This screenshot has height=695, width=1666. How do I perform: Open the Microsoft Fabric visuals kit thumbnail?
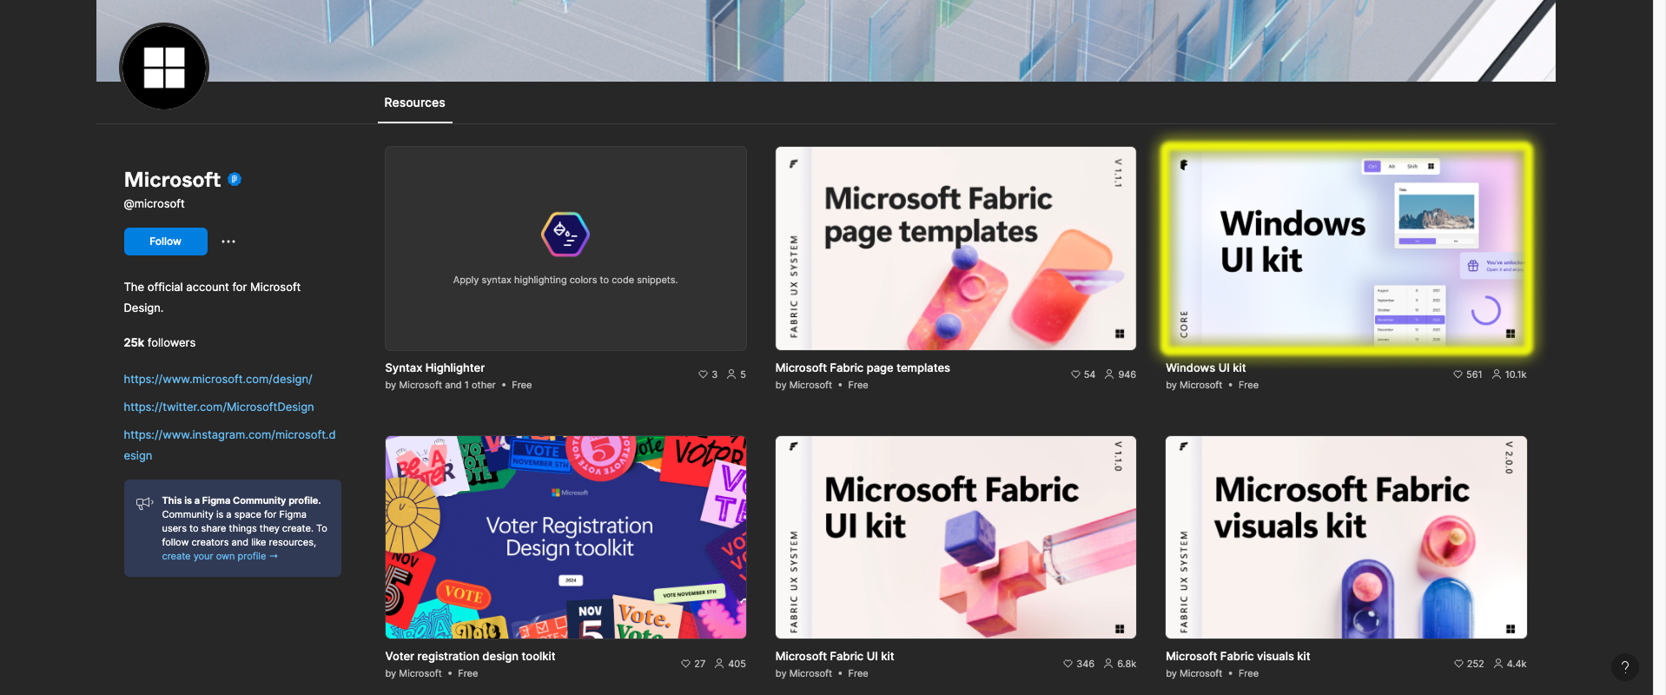(1346, 537)
